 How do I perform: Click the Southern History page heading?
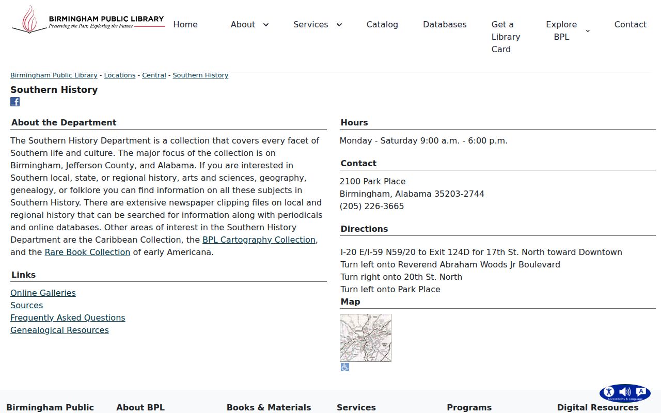pyautogui.click(x=54, y=89)
